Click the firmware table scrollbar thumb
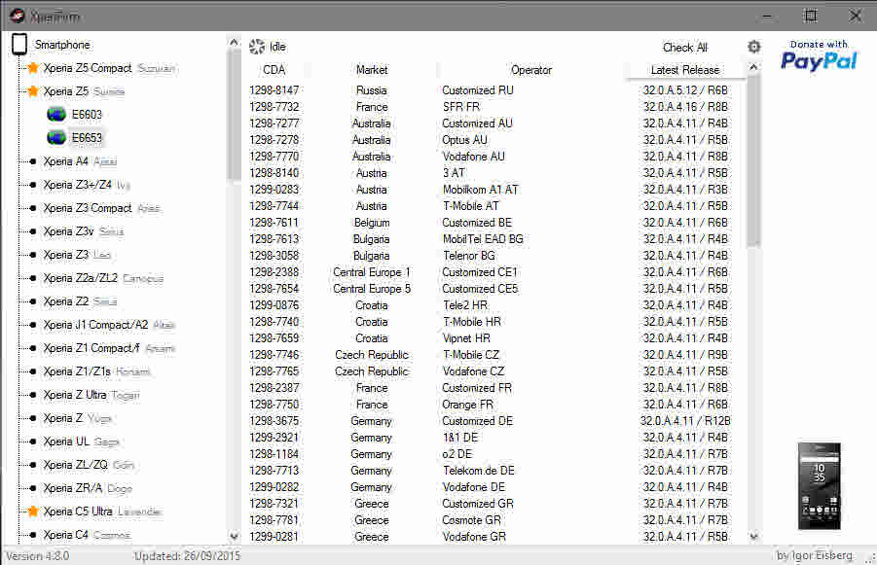The width and height of the screenshot is (877, 565). 753,160
